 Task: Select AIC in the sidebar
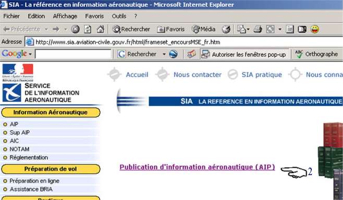click(14, 141)
